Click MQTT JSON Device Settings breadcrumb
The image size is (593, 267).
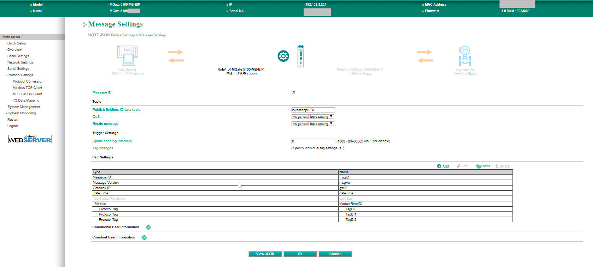111,35
